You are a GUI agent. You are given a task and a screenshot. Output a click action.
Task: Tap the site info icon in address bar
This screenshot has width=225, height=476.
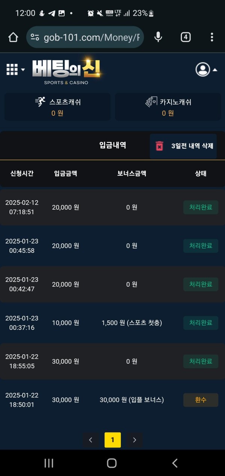coord(35,37)
